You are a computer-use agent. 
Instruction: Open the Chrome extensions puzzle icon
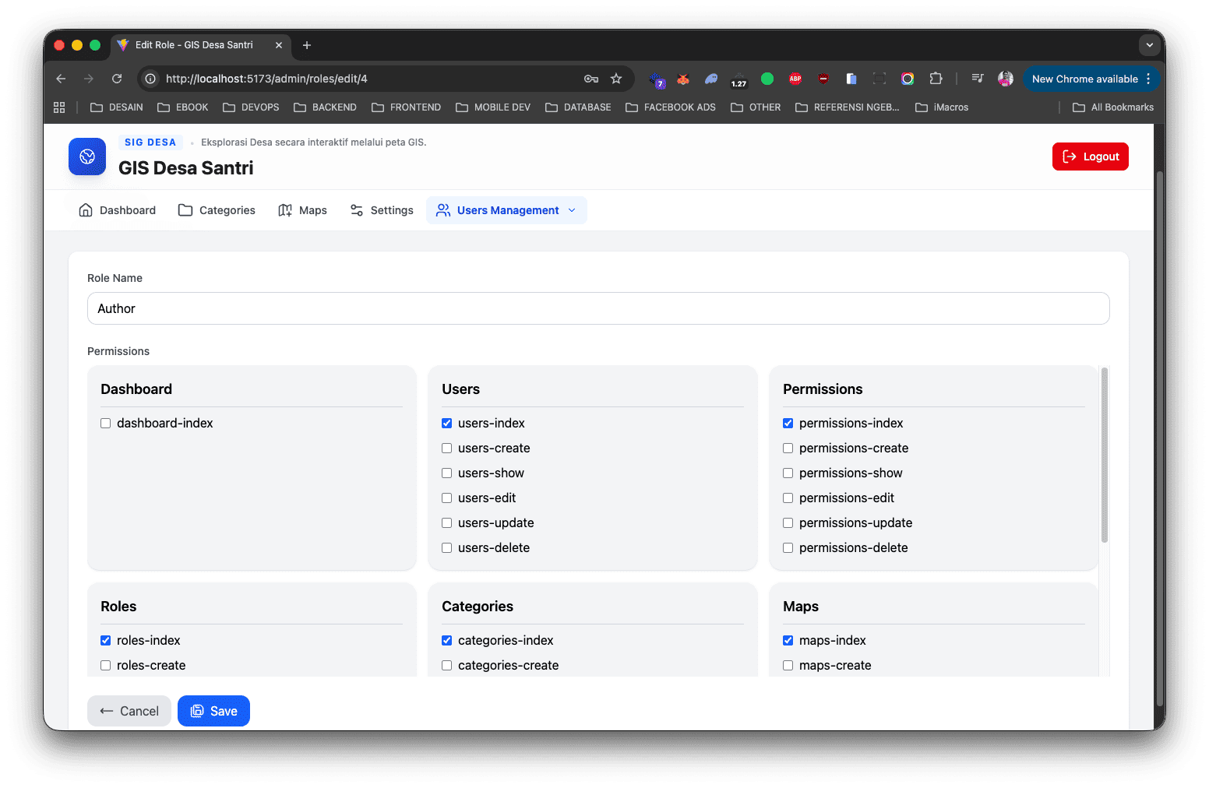pos(936,79)
